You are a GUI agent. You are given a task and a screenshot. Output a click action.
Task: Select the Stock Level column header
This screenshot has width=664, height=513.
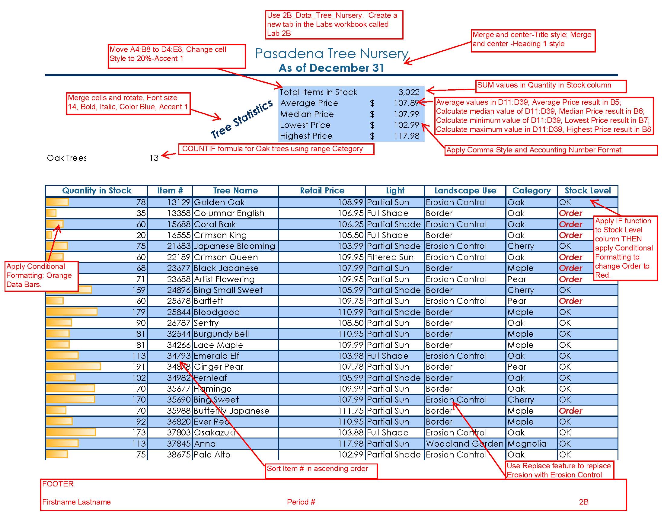pos(588,190)
